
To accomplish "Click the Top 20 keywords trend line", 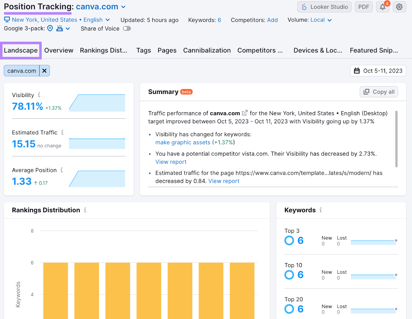I will point(374,311).
